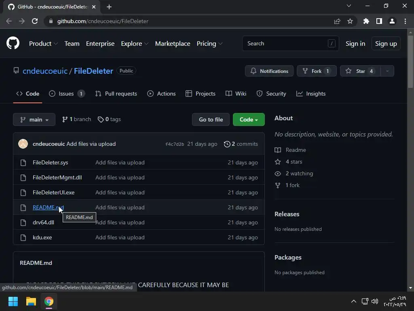
Task: Switch to the Actions tab
Action: tap(161, 94)
